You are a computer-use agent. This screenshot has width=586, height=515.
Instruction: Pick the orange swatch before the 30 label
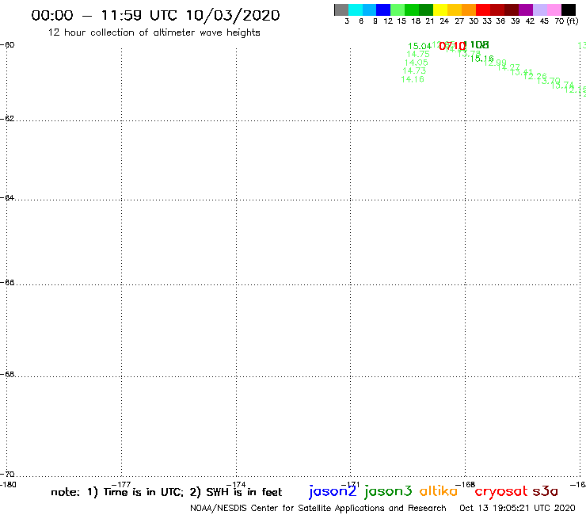469,10
